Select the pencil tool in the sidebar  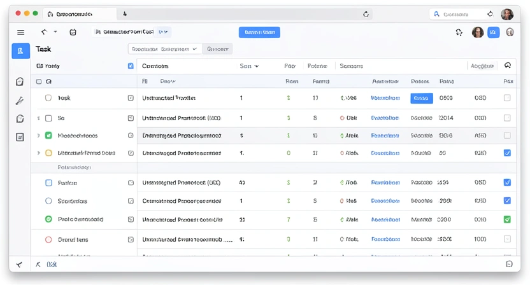(x=20, y=101)
